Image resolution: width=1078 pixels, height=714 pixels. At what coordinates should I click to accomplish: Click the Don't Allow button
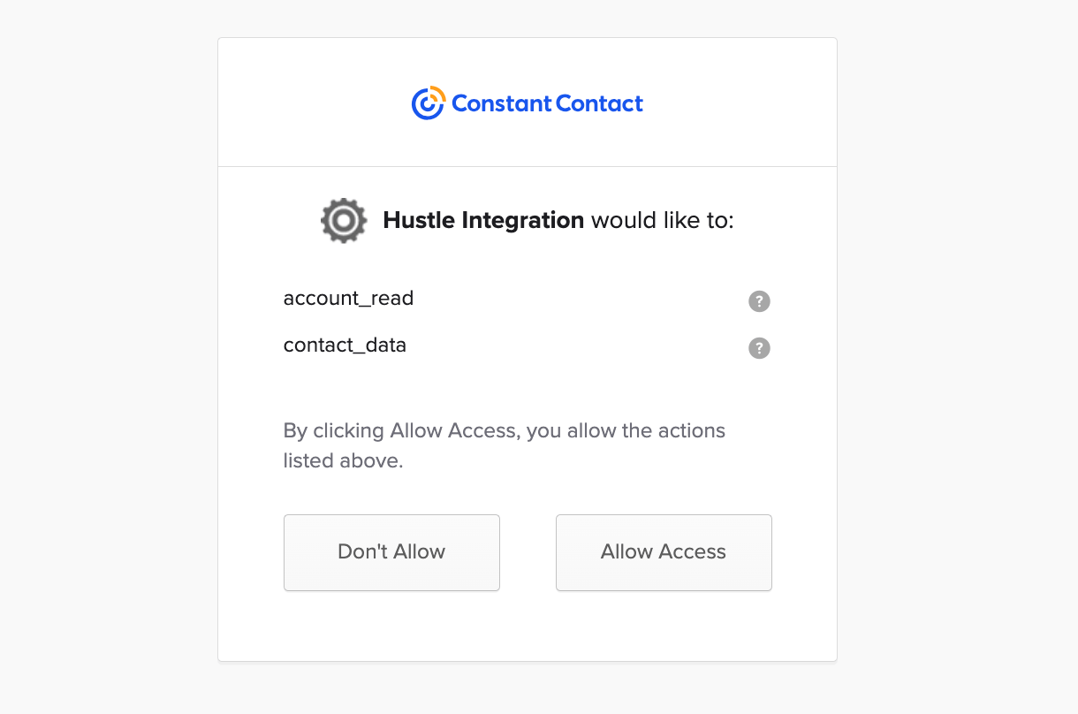point(391,551)
